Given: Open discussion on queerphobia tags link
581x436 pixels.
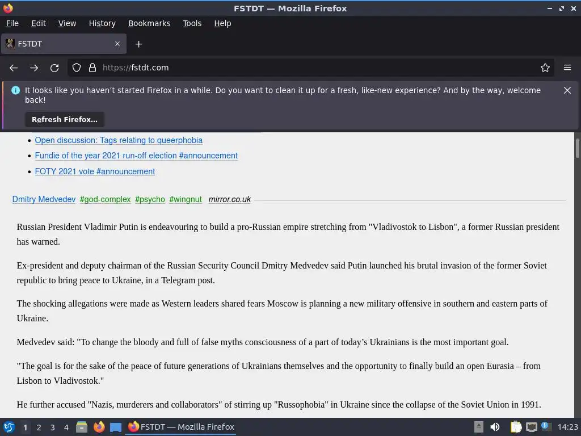Looking at the screenshot, I should pyautogui.click(x=119, y=140).
